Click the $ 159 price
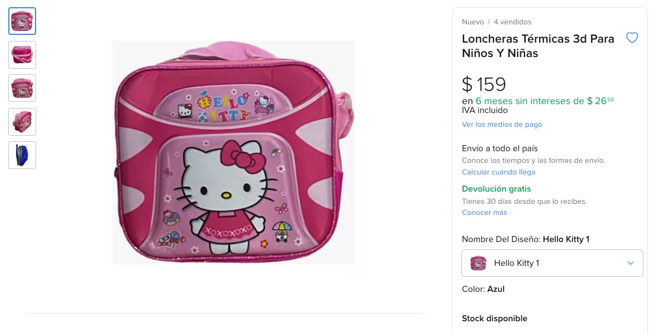This screenshot has width=649, height=334. (484, 84)
